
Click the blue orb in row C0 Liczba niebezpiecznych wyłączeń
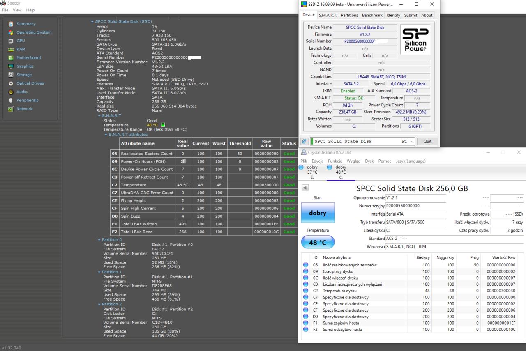[x=306, y=284]
